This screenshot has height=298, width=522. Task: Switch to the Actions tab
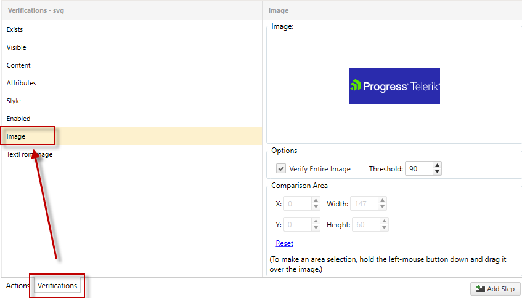tap(18, 286)
